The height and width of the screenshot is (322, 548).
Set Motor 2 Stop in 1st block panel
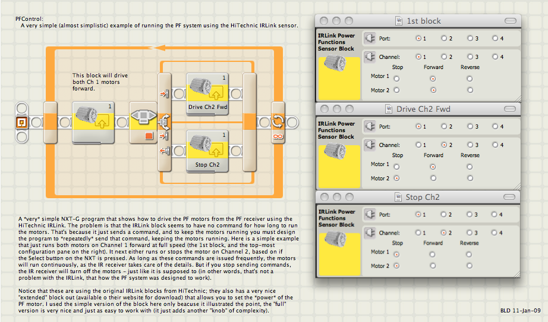coord(396,90)
